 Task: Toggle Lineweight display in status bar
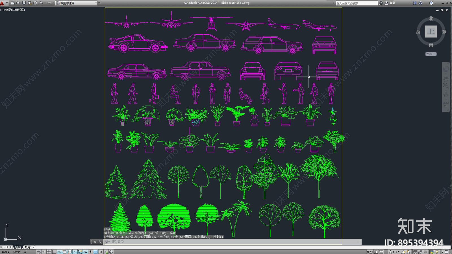90,252
